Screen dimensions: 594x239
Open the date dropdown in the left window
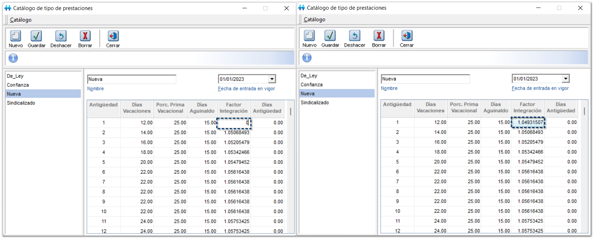click(272, 79)
